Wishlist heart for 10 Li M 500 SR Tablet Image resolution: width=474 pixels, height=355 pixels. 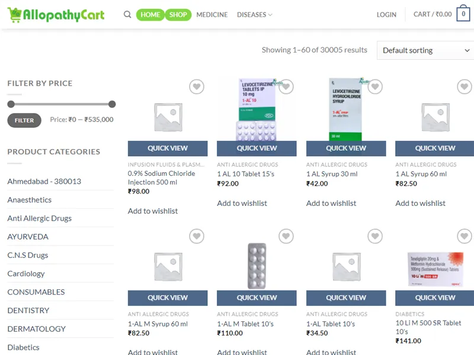465,236
